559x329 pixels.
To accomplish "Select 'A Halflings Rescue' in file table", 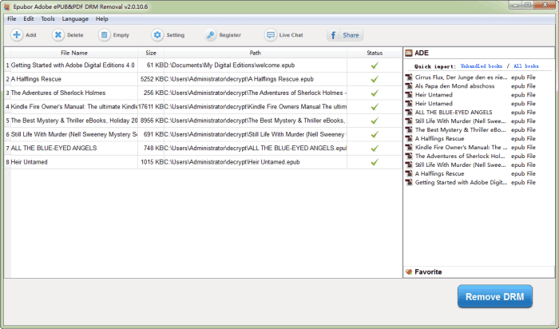I will point(203,79).
